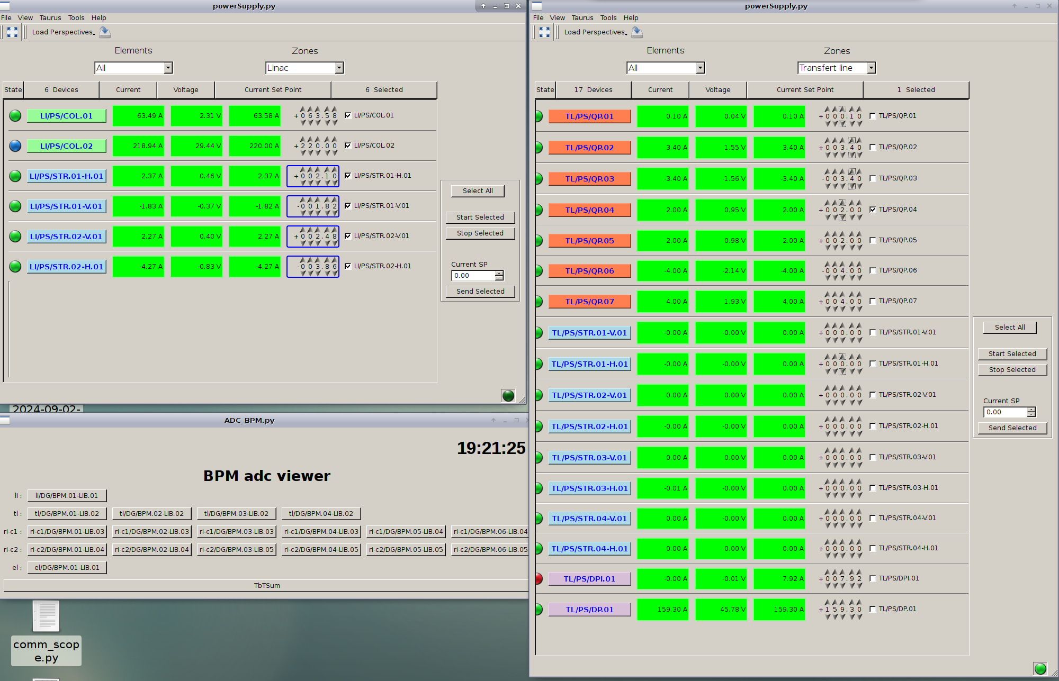Open the Tools menu in right window
Image resolution: width=1059 pixels, height=681 pixels.
click(608, 17)
